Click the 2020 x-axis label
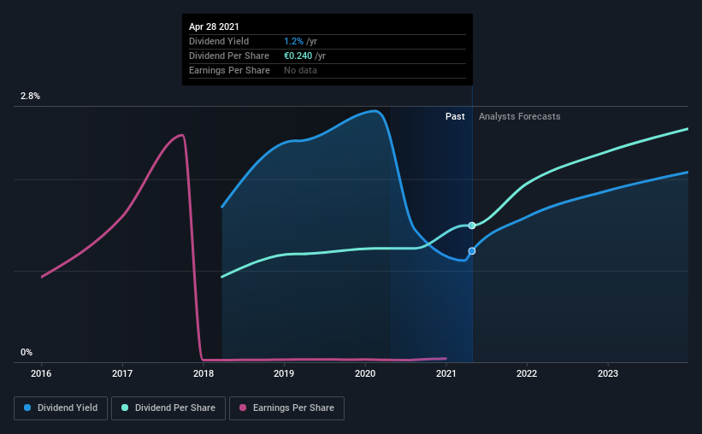Image resolution: width=702 pixels, height=434 pixels. coord(365,373)
